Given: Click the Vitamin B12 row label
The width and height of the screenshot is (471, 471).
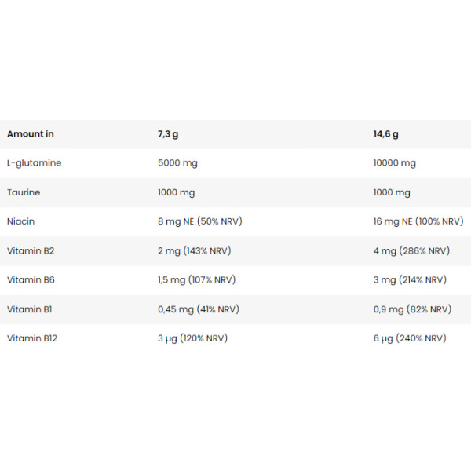Looking at the screenshot, I should pos(32,338).
